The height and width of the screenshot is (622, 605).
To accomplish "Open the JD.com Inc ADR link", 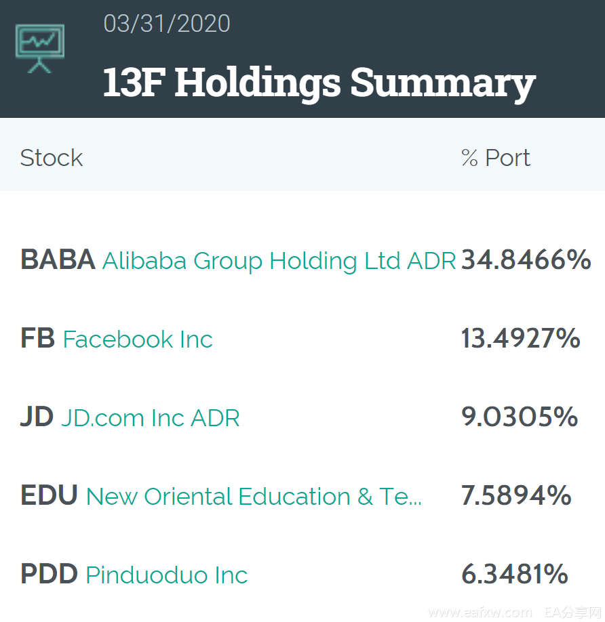I will 151,418.
